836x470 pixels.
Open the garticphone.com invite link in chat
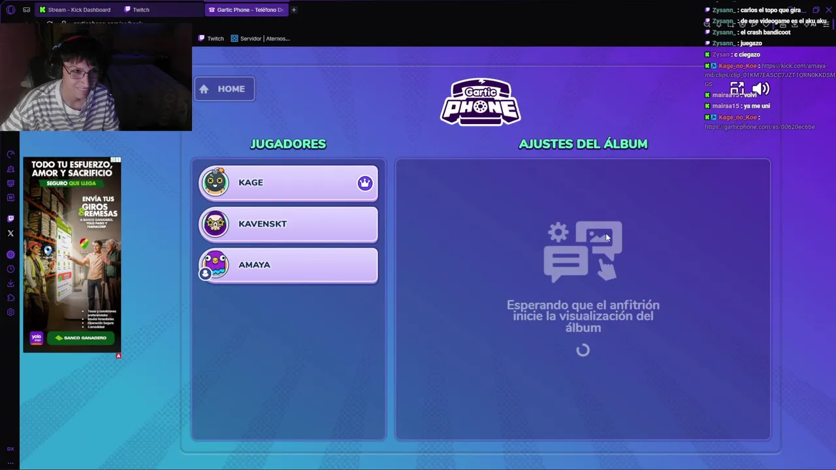point(760,127)
